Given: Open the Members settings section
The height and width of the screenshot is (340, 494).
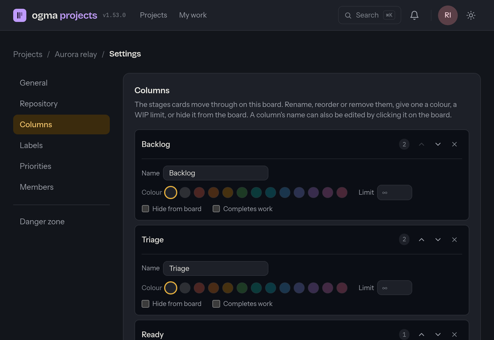Looking at the screenshot, I should [61, 186].
